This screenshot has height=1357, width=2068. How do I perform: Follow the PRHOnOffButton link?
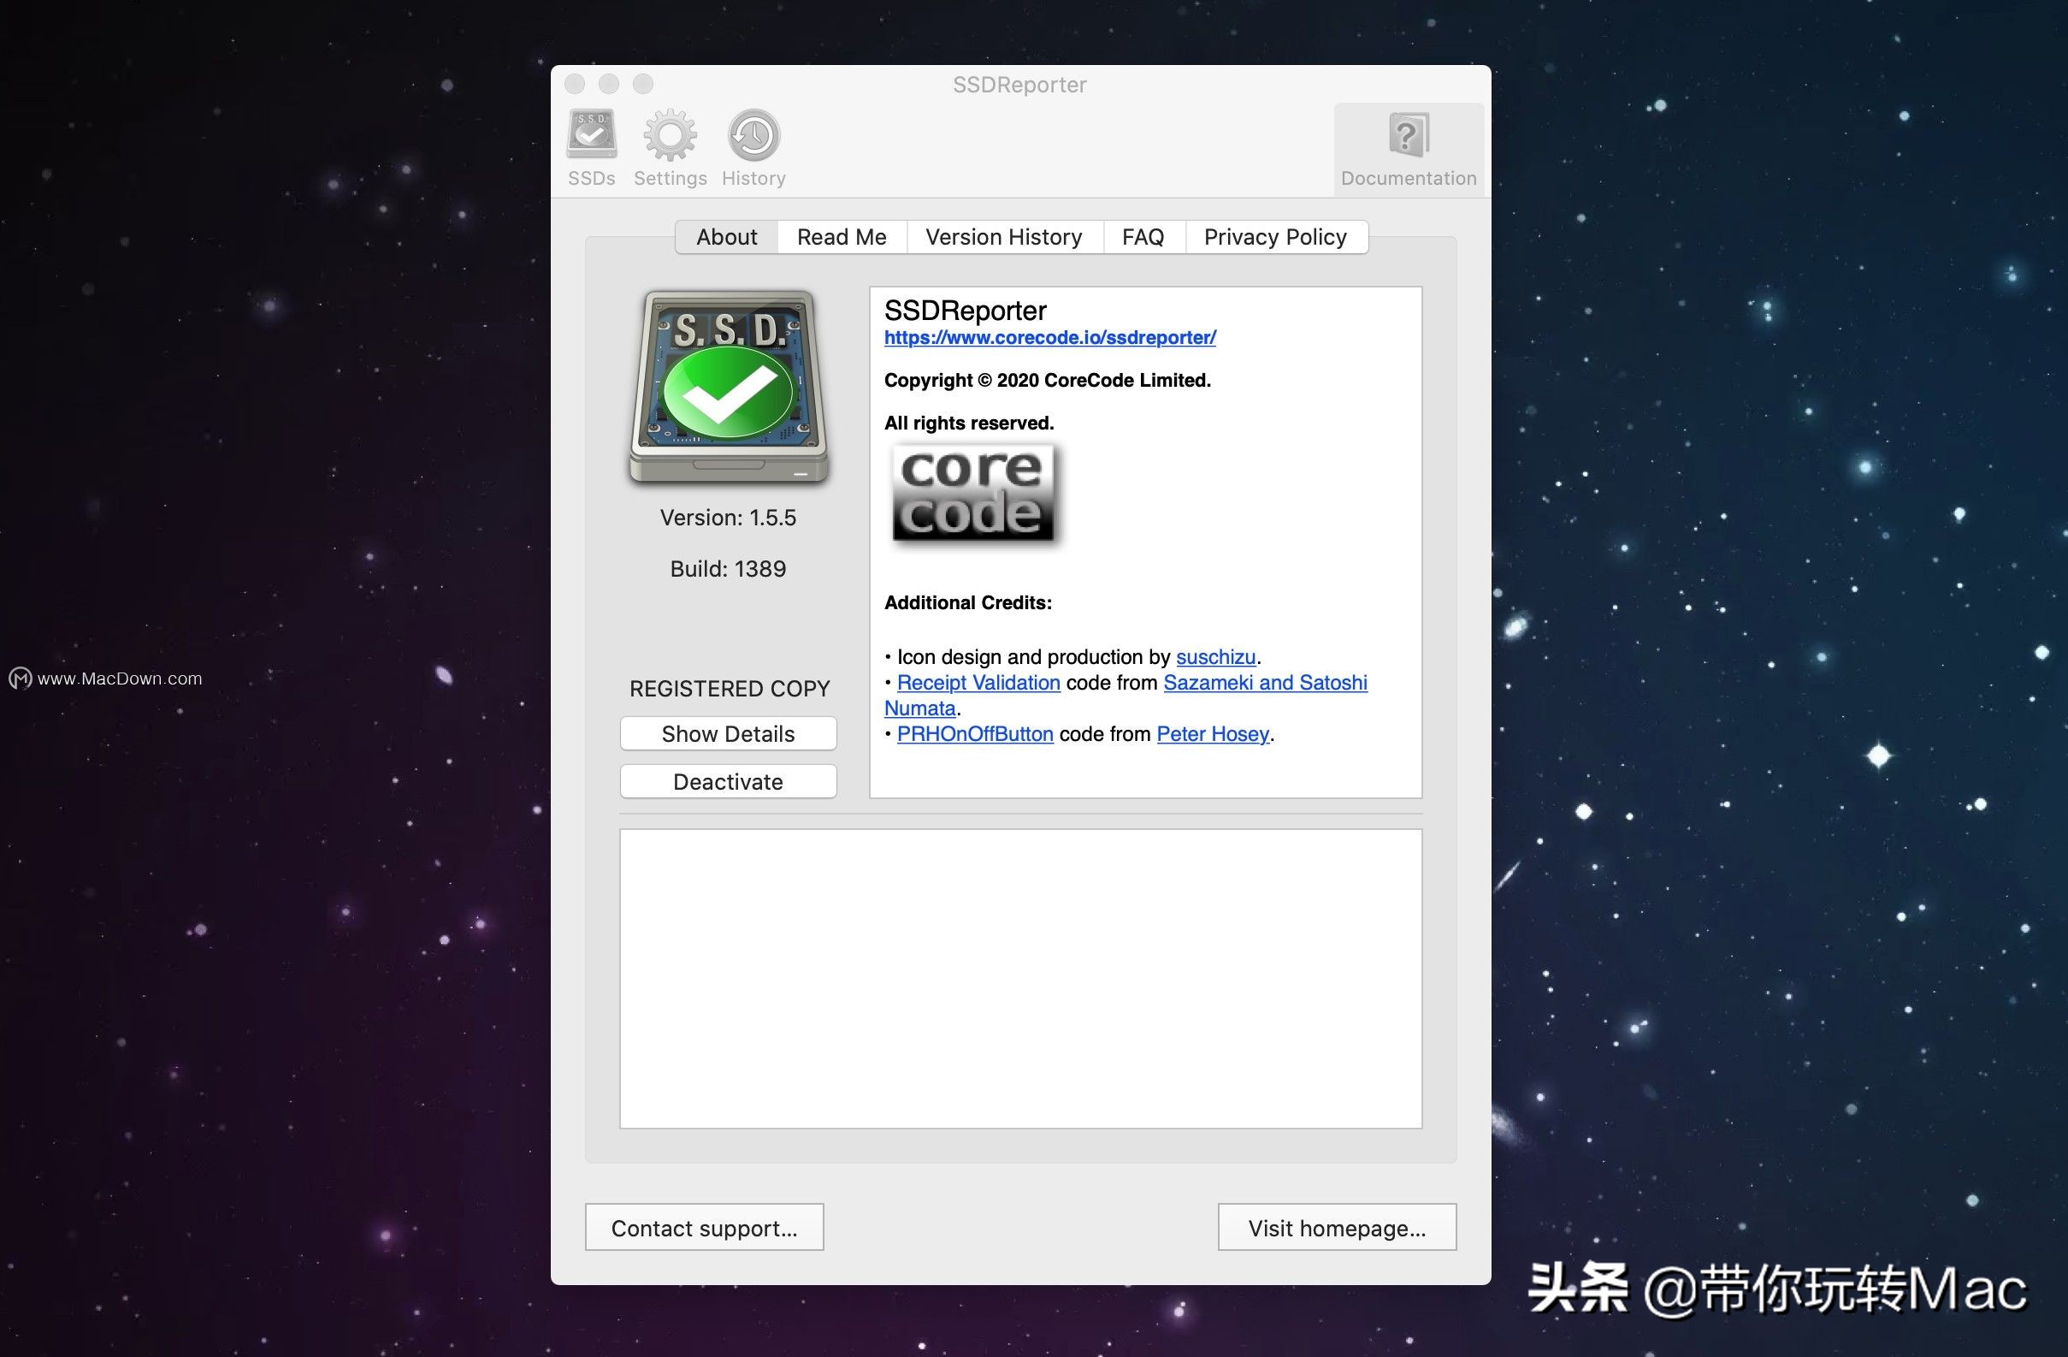975,734
